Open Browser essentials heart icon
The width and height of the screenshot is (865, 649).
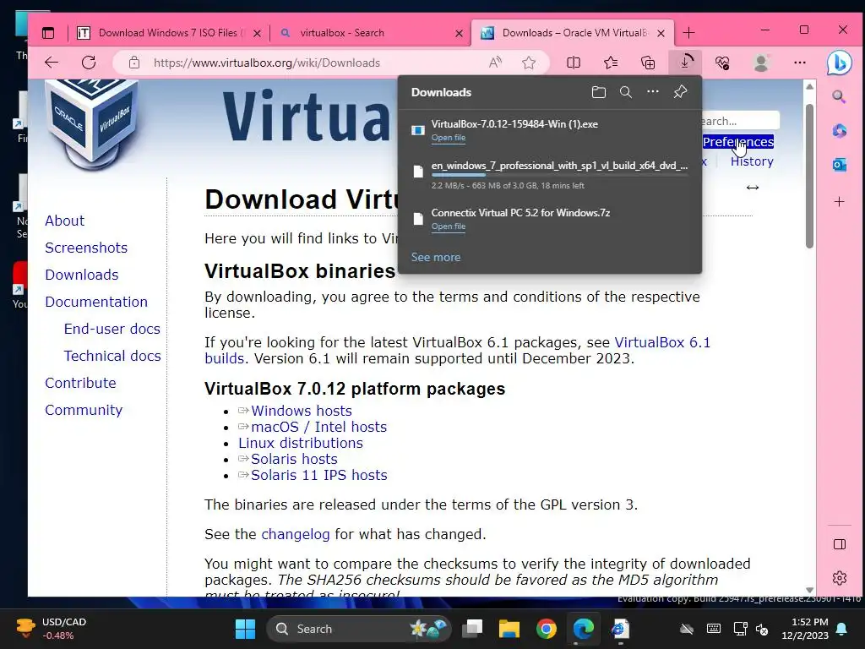[722, 63]
